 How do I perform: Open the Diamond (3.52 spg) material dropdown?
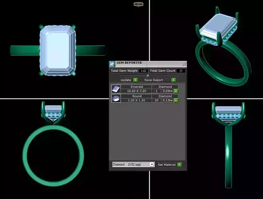click(x=152, y=164)
